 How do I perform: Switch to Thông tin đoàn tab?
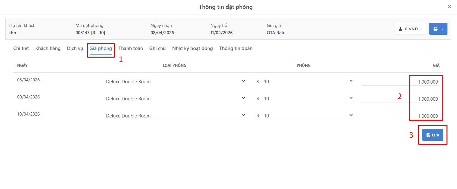236,48
